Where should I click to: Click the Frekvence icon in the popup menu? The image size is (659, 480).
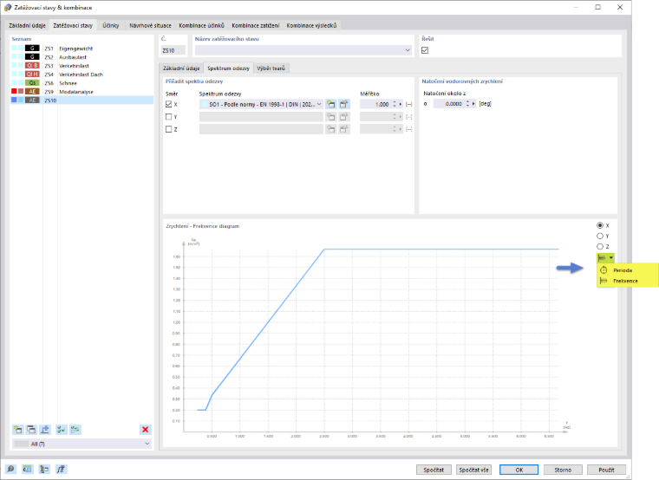(x=604, y=281)
